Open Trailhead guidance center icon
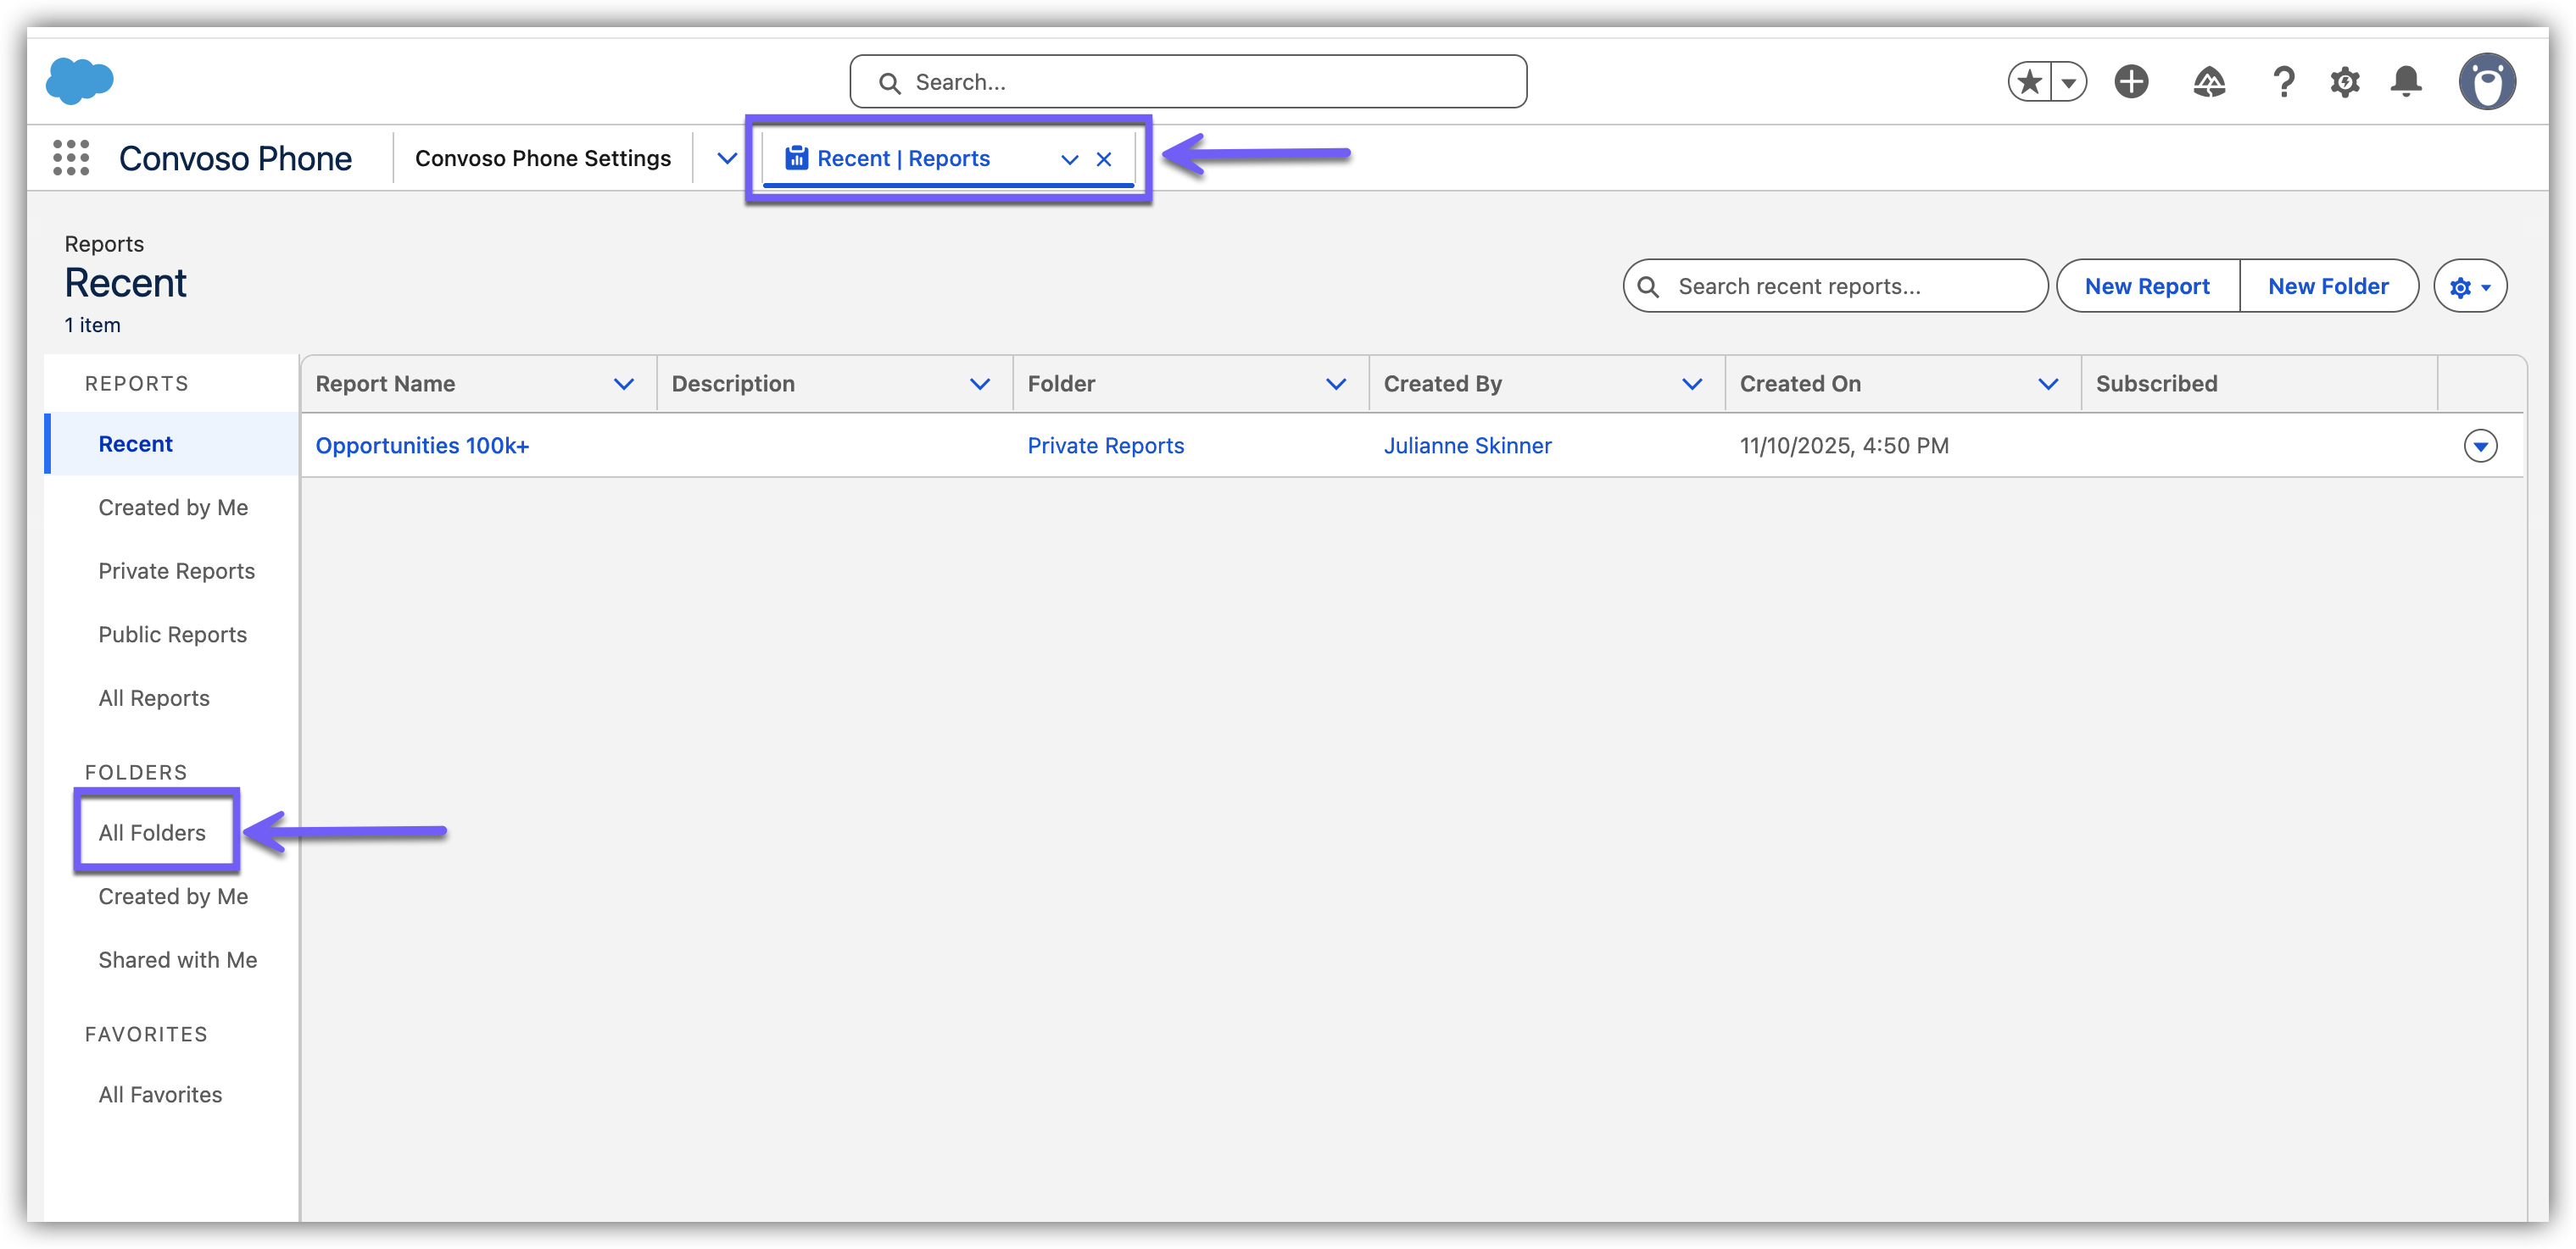 [x=2209, y=82]
